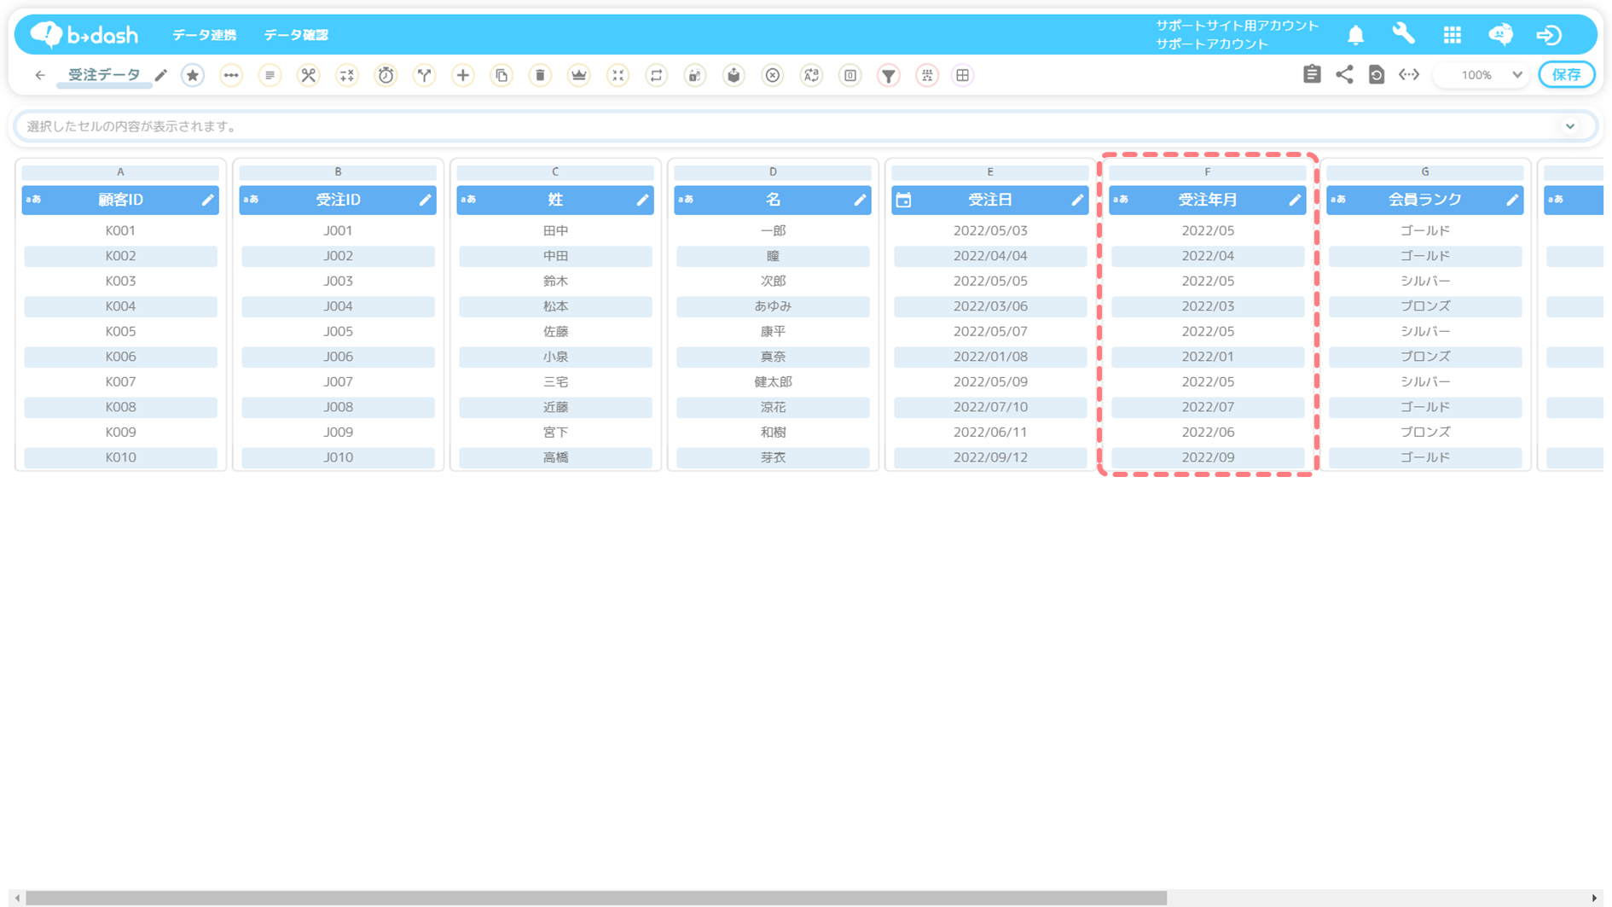Select the 顧客ID column header
1612x907 pixels.
click(120, 200)
